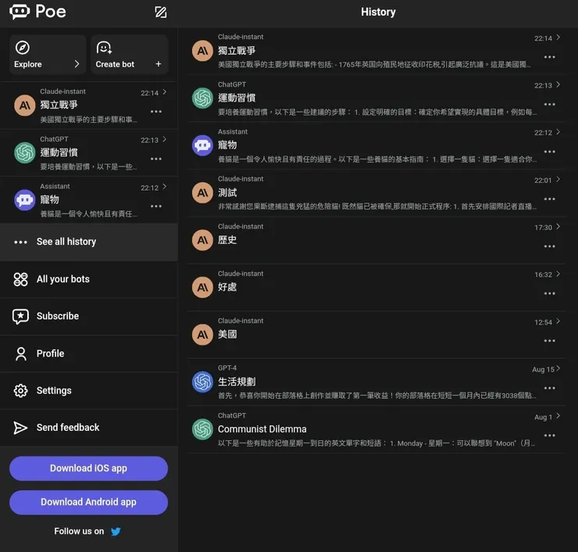Viewport: 578px width, 552px height.
Task: Expand sidebar 寵物 chat chevron
Action: [x=164, y=186]
